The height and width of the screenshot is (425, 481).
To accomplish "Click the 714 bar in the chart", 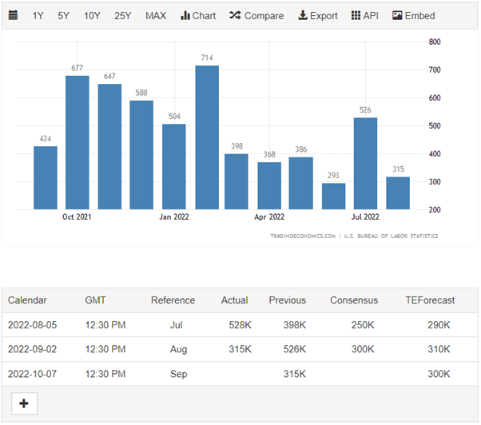I will tap(207, 137).
